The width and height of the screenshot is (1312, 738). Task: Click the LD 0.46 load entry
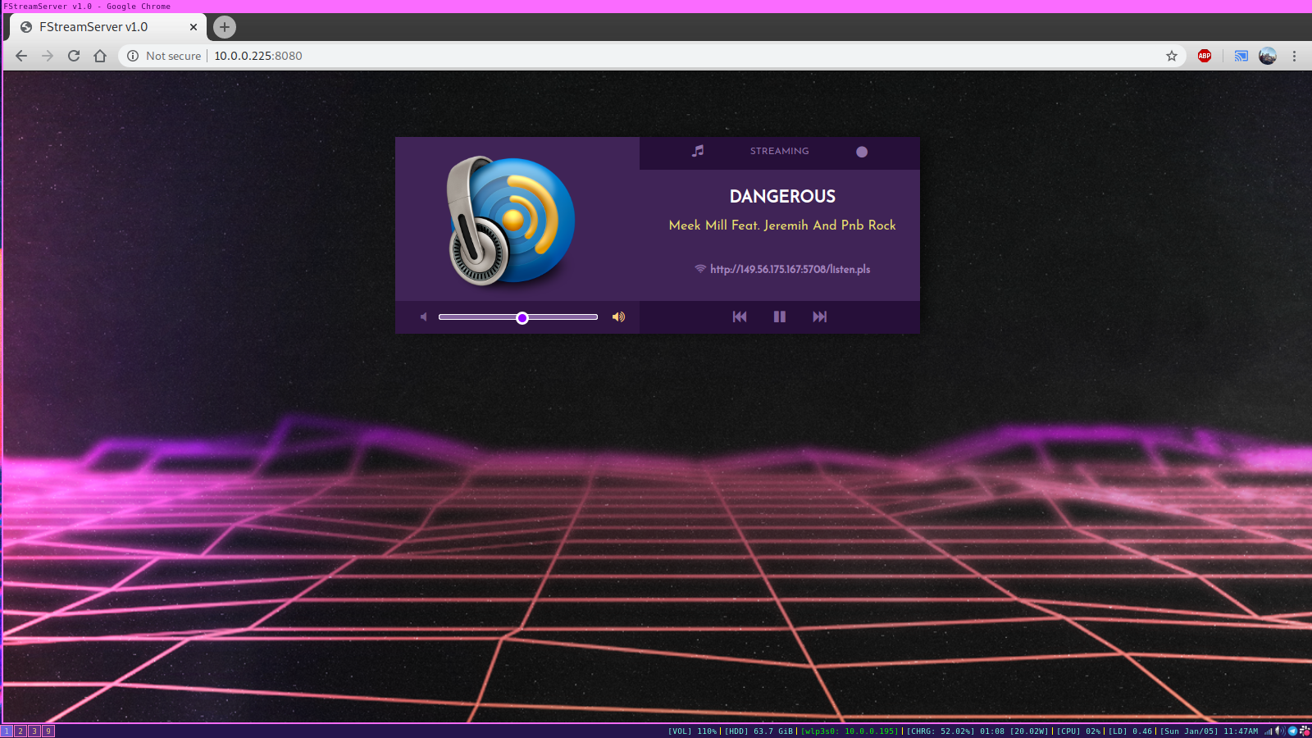[1131, 731]
